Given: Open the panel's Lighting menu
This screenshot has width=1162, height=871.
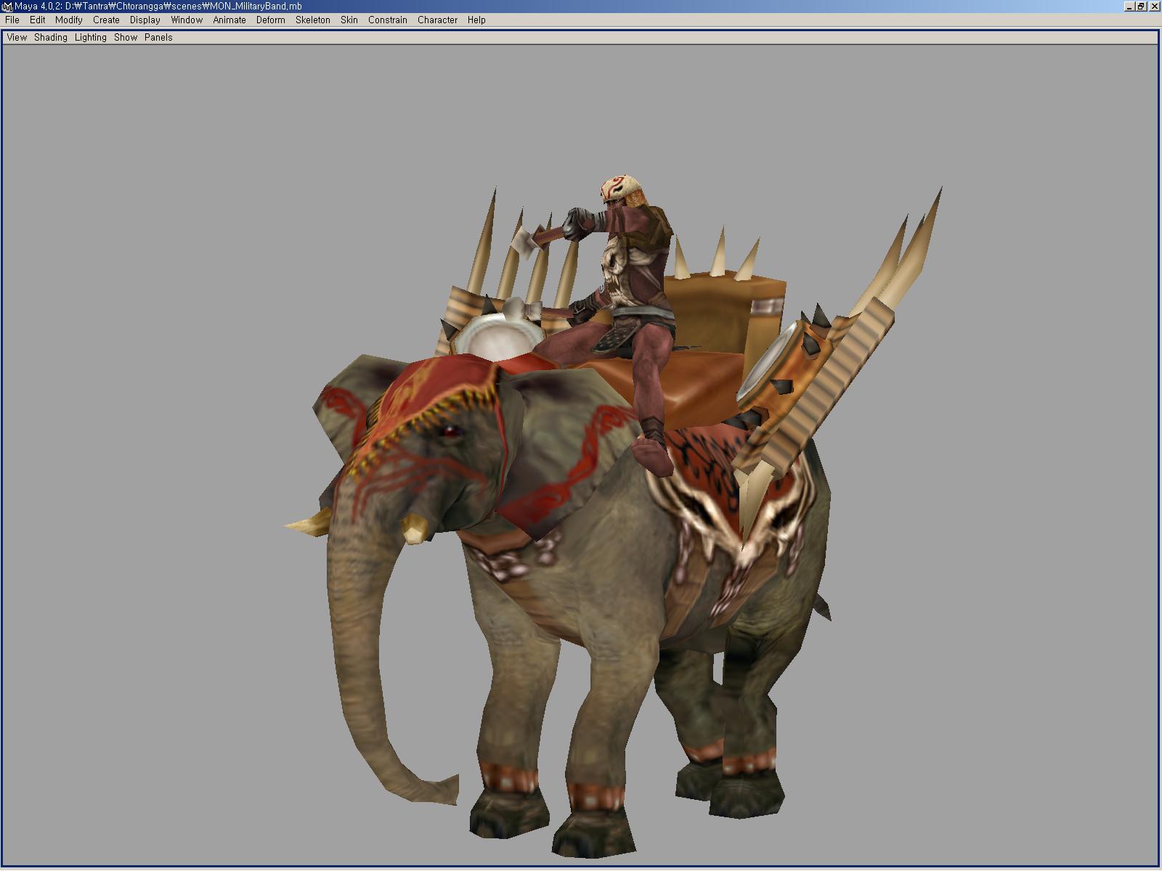Looking at the screenshot, I should click(91, 38).
